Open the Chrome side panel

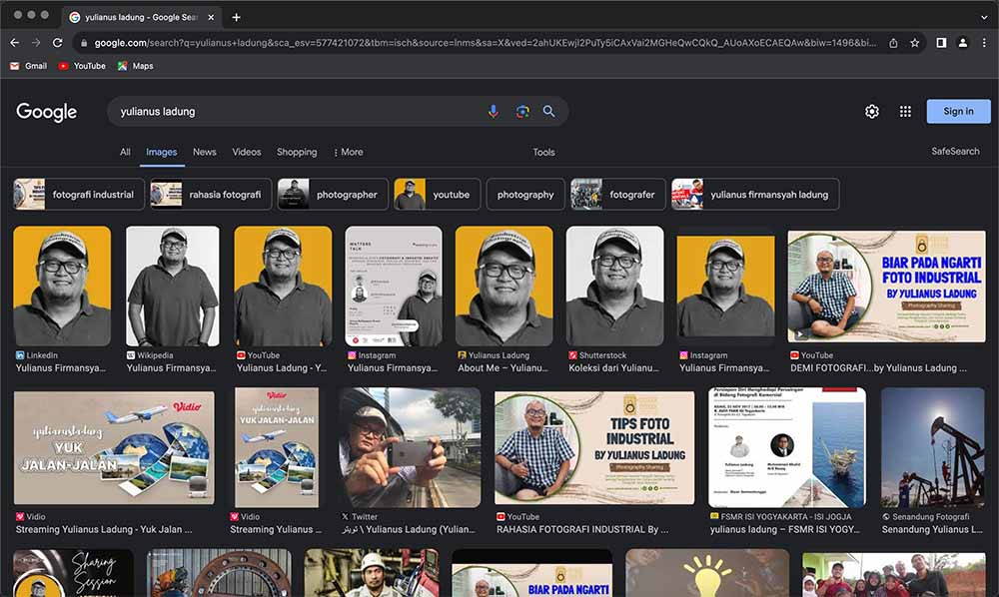tap(941, 43)
